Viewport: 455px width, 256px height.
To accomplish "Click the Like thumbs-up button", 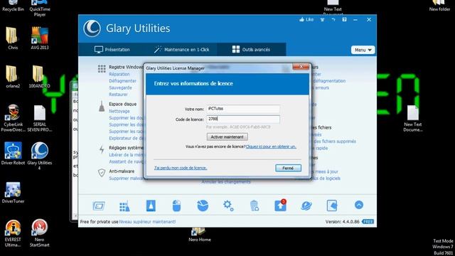I will tap(306, 19).
